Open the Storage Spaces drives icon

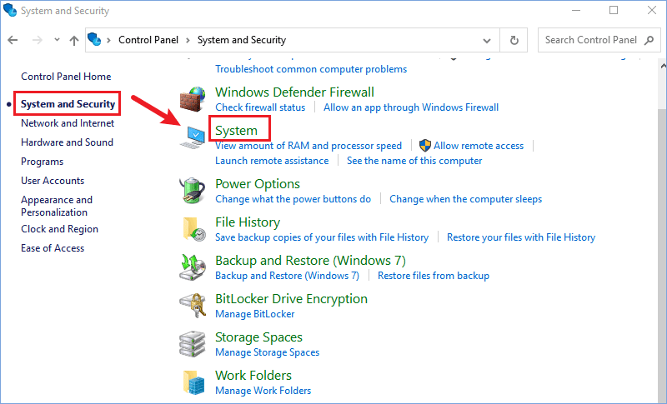(193, 344)
